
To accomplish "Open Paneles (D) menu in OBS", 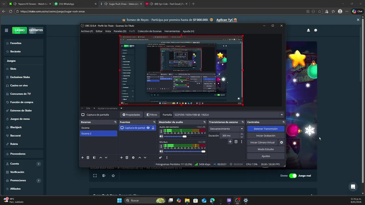I will pos(120,31).
